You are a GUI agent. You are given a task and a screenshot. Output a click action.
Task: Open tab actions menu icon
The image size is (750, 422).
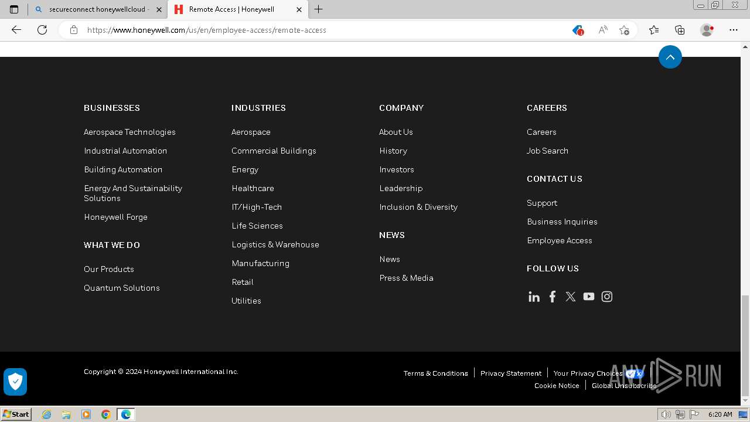14,9
